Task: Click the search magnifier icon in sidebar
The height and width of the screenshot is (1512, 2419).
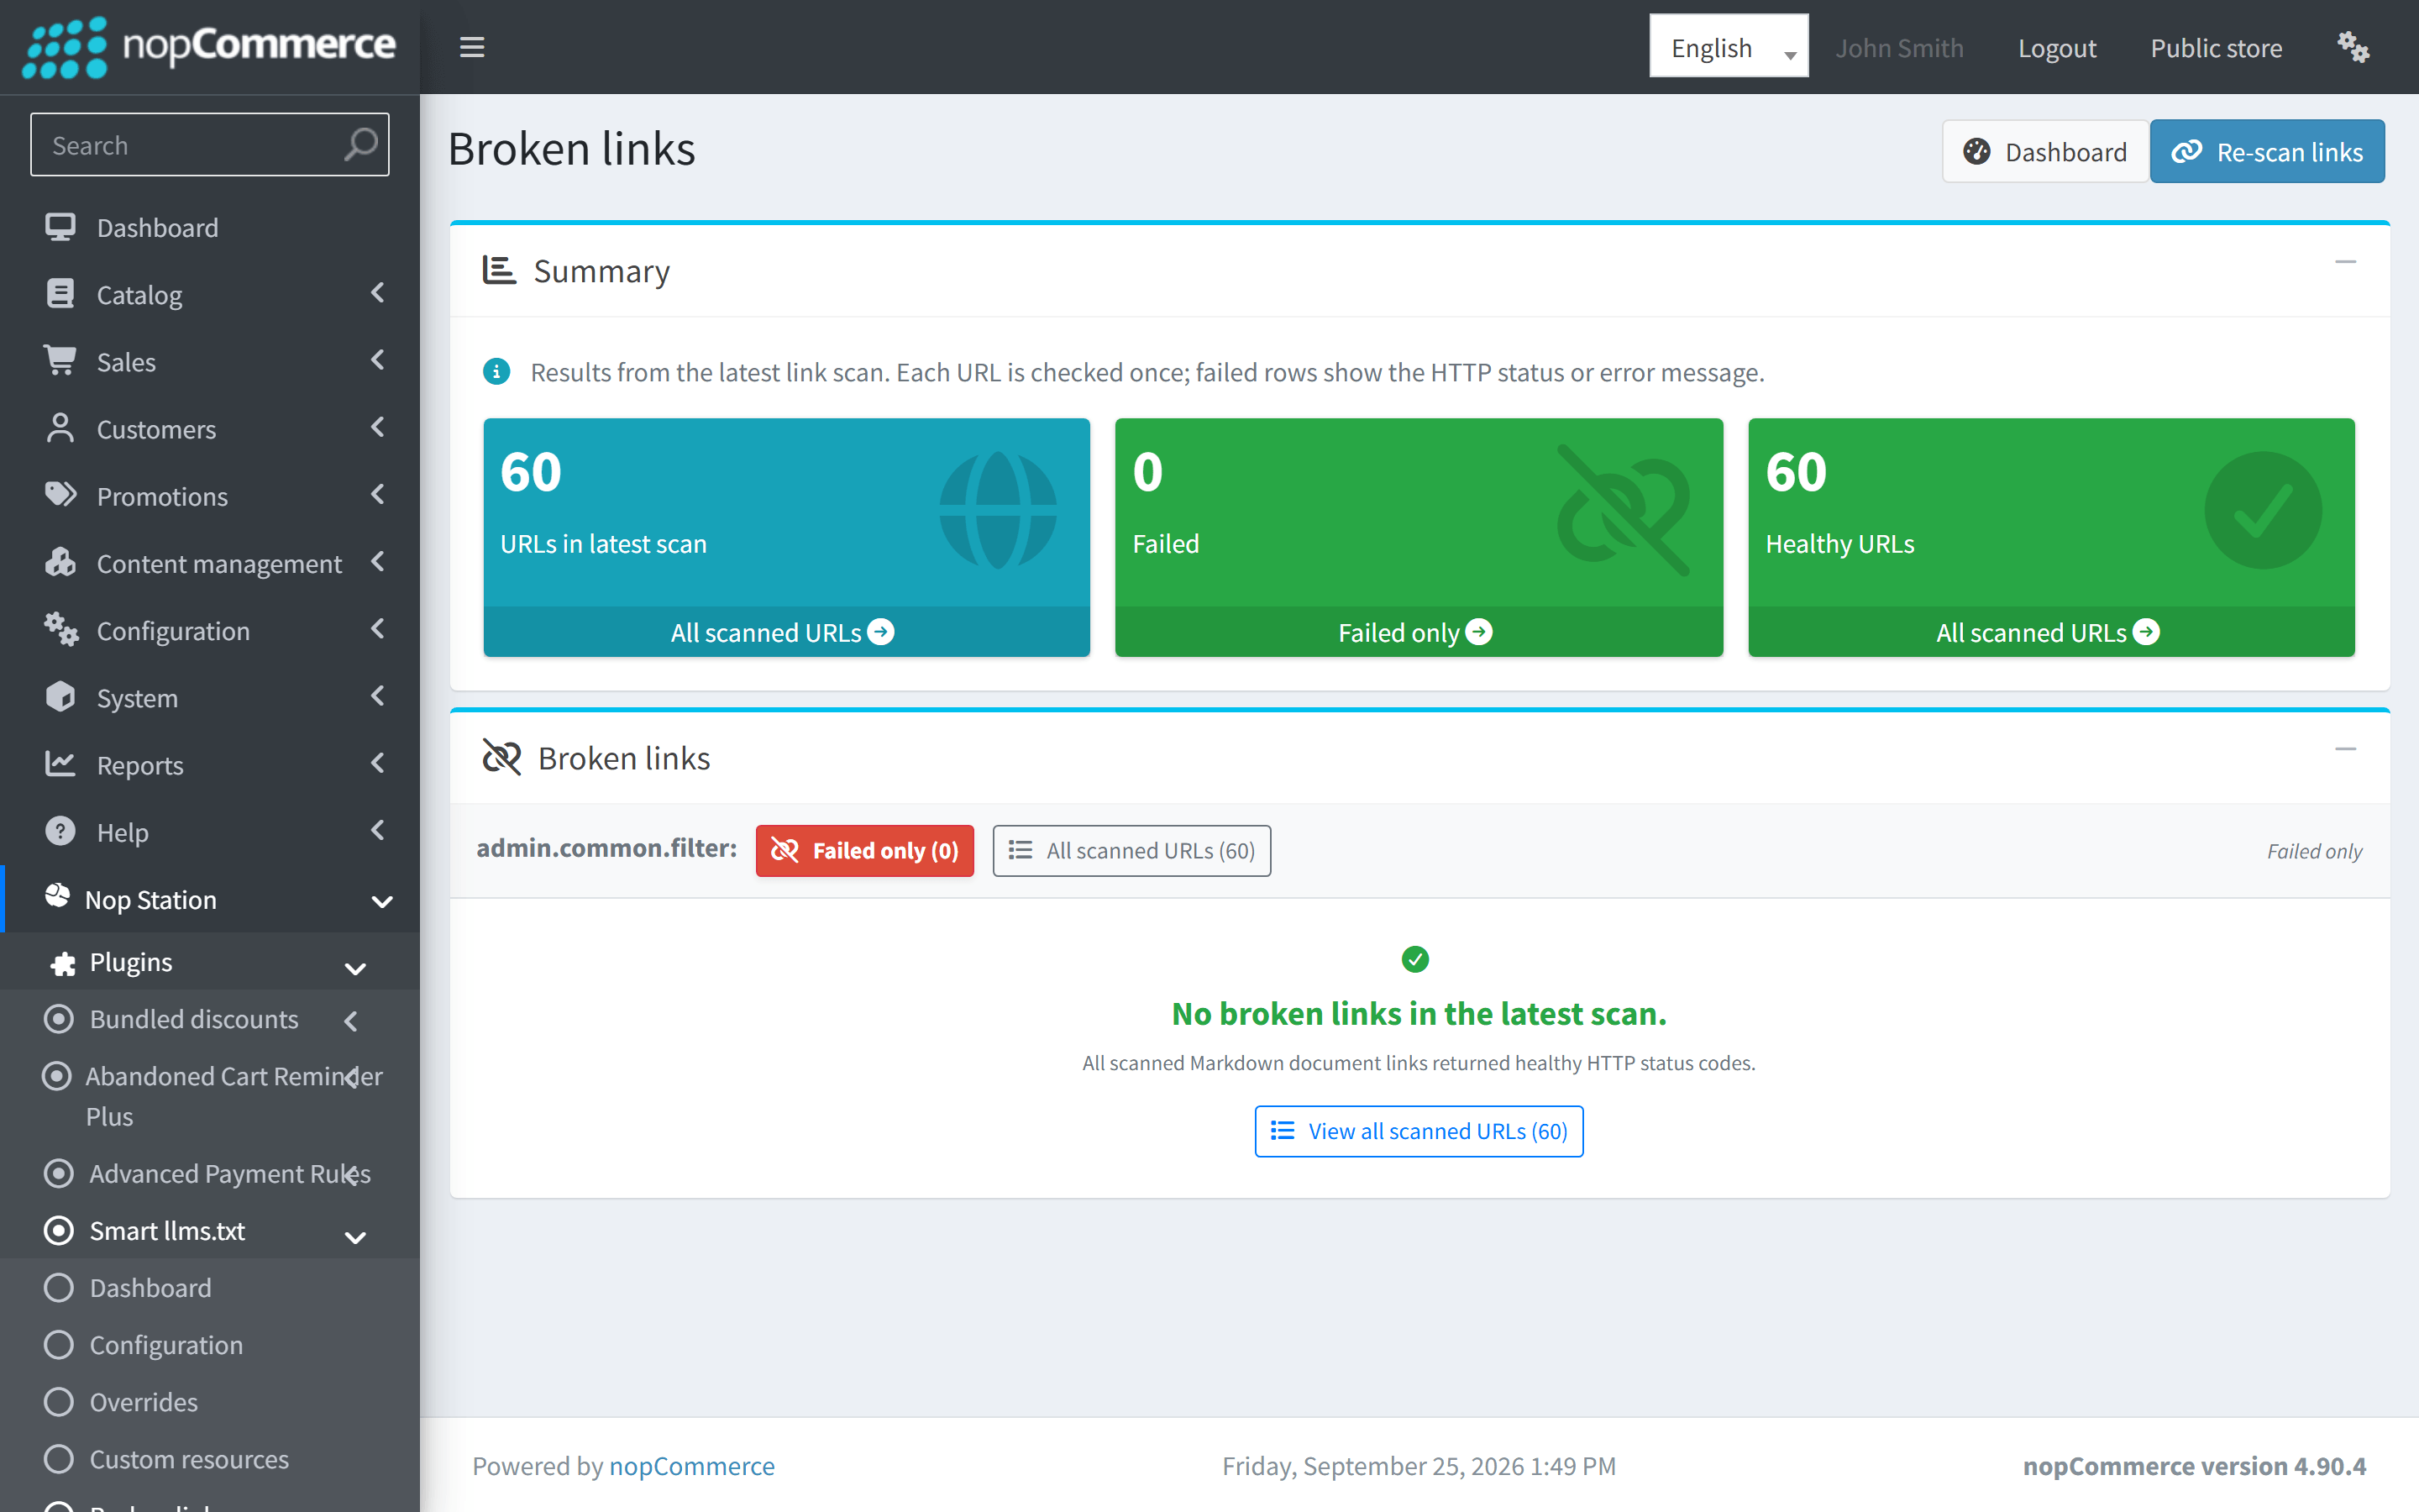Action: (x=359, y=145)
